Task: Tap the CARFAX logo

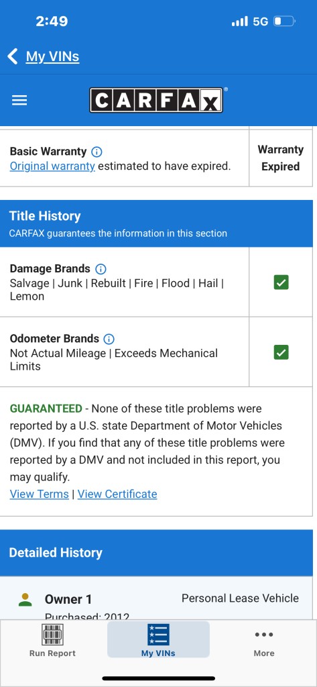Action: 156,101
